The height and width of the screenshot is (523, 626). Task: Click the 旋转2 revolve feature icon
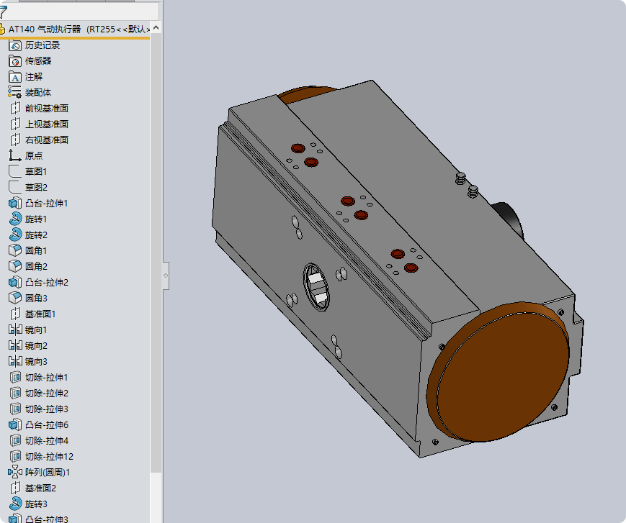pos(15,235)
